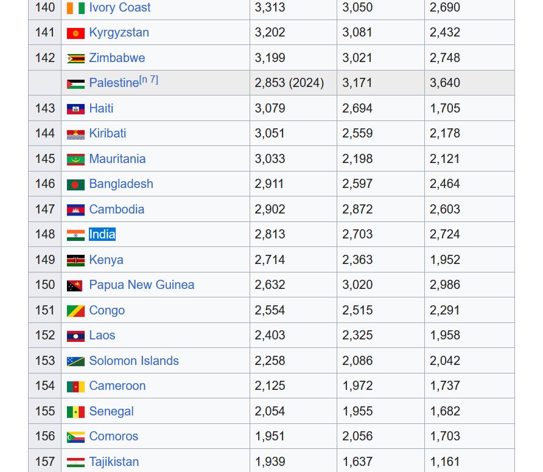Open the Cambodia article link
Image resolution: width=543 pixels, height=472 pixels.
[x=117, y=209]
